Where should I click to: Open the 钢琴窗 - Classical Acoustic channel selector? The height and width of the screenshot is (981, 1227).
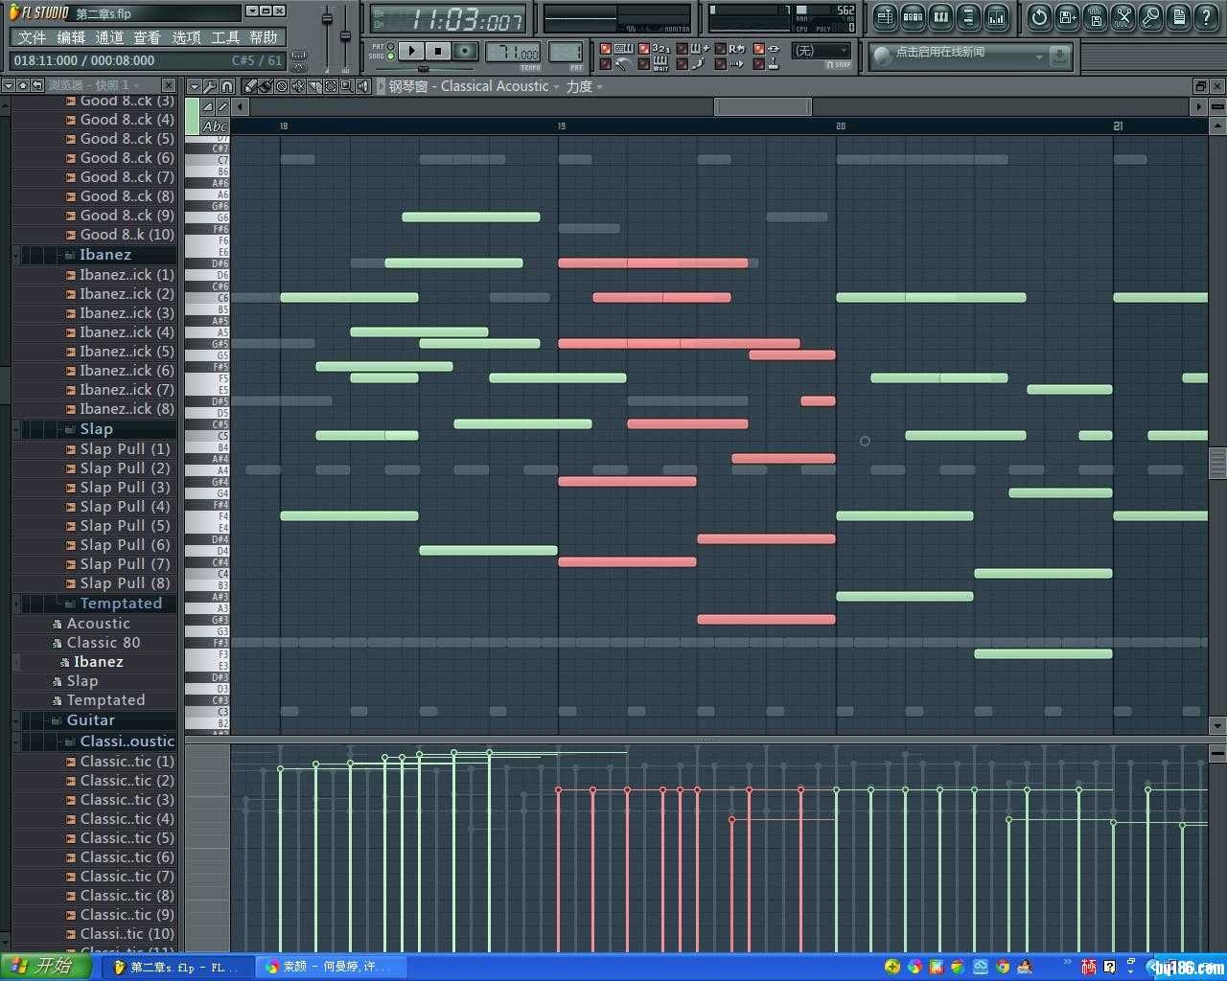(475, 86)
